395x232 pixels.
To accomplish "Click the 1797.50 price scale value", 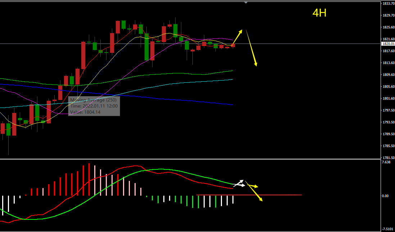I will 388,110.
